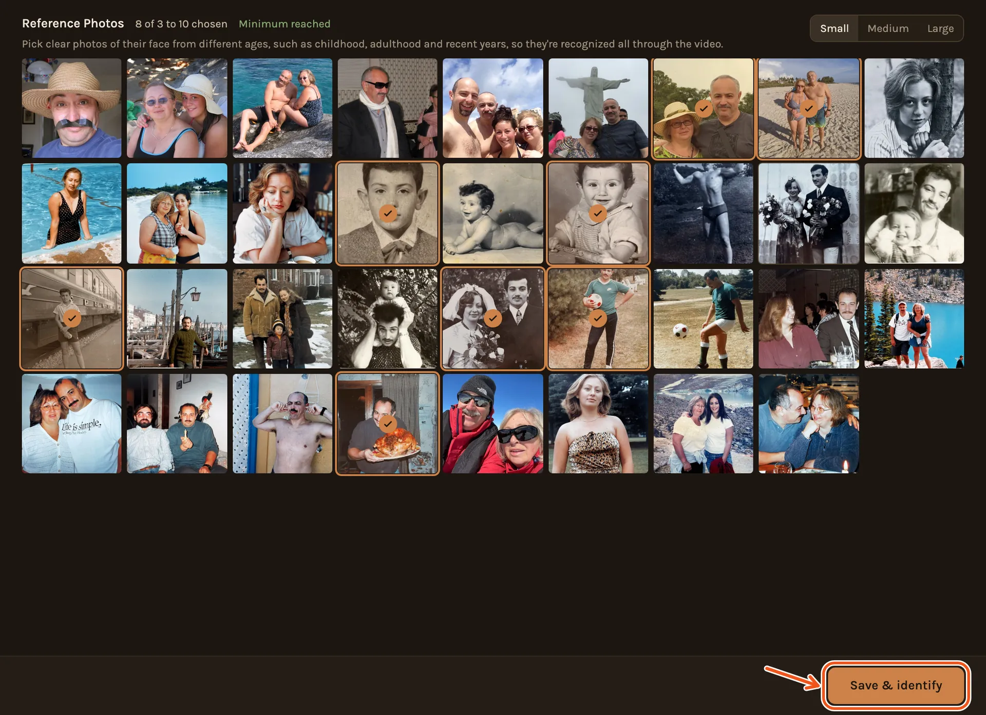Select two women on tropical beach photo
Screen dimensions: 986x715
point(177,213)
